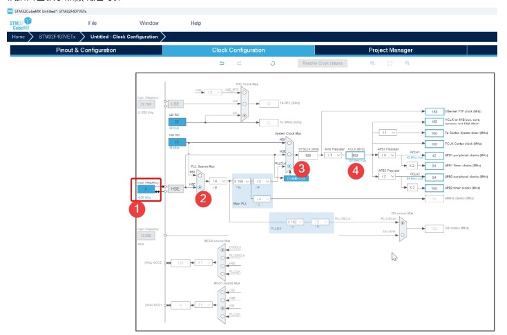Select HSI in System Clock Mux
The image size is (507, 335).
[x=289, y=142]
